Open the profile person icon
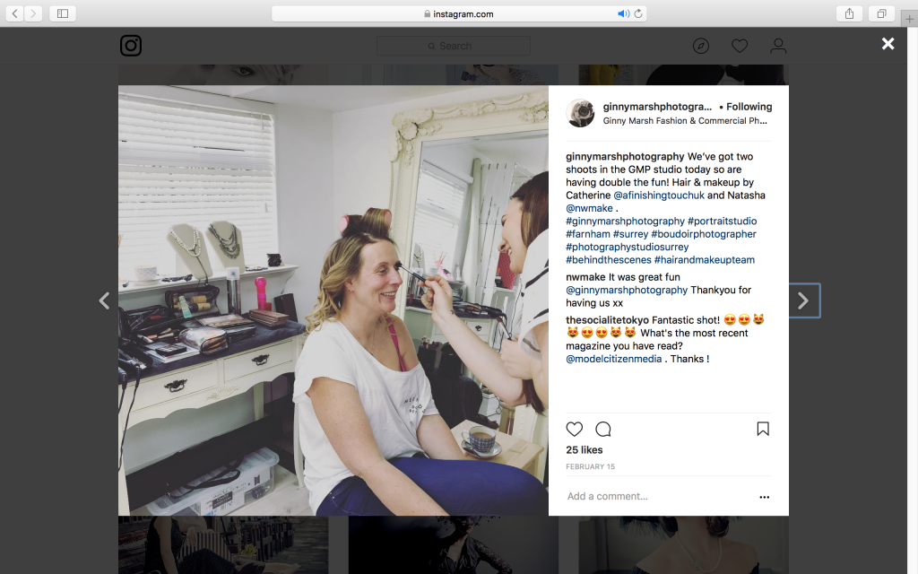This screenshot has width=918, height=574. click(778, 46)
